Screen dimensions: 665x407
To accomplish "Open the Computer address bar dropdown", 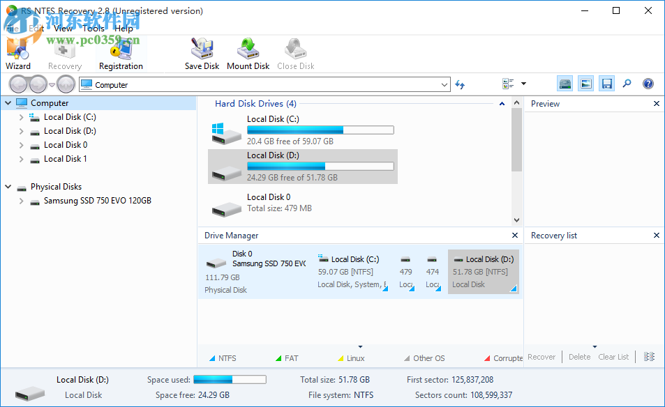I will [446, 84].
